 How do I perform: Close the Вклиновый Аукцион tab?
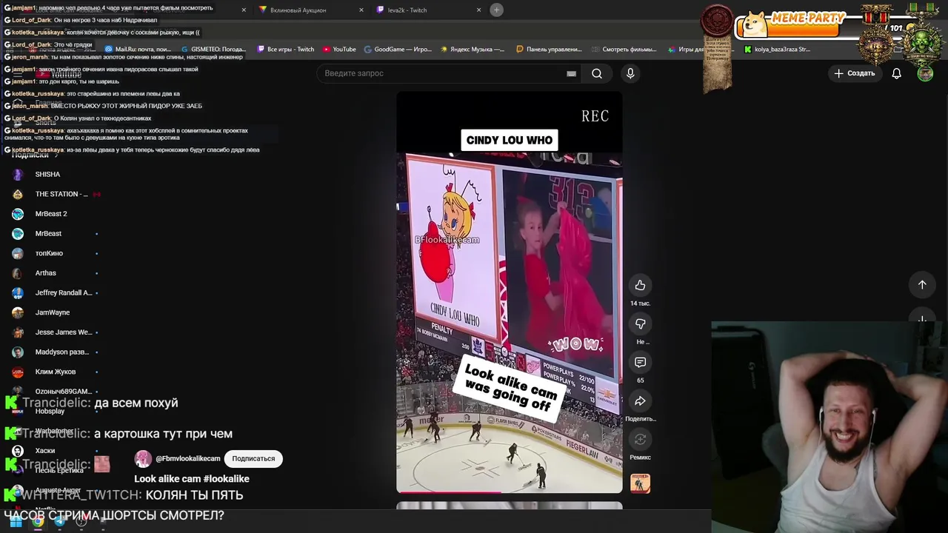(361, 10)
